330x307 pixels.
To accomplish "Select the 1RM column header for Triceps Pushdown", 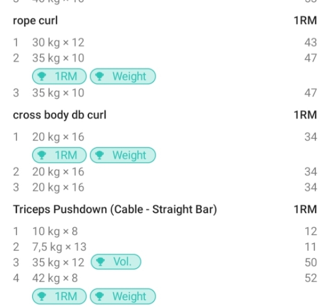I will [305, 210].
